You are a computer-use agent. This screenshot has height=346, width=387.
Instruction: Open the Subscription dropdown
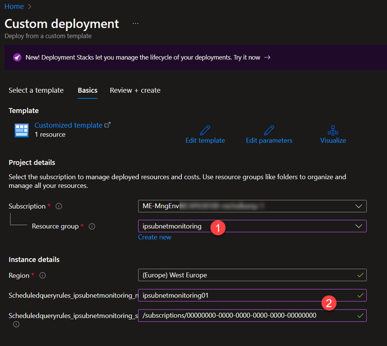[x=252, y=206]
